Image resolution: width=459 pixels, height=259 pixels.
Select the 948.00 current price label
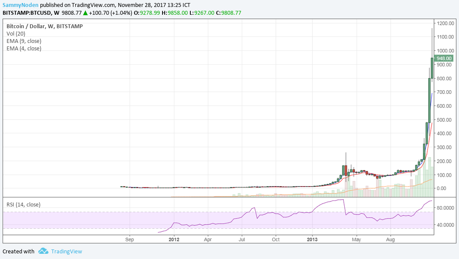coord(444,59)
